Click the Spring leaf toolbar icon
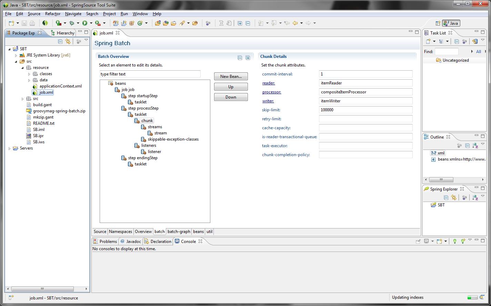491x306 pixels. click(x=45, y=23)
